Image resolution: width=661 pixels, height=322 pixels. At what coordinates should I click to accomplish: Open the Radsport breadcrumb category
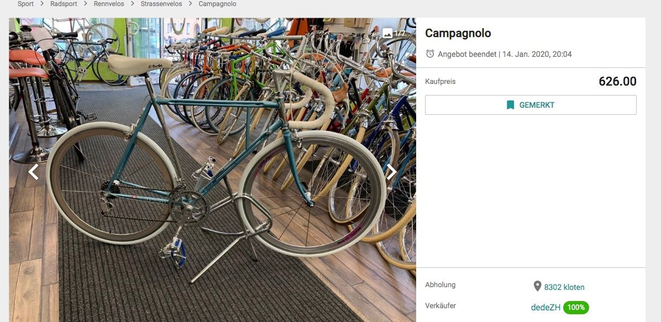[63, 4]
